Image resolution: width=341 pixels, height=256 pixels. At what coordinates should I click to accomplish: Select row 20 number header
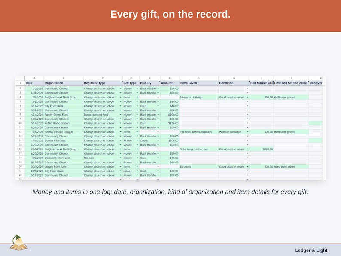coord(20,166)
